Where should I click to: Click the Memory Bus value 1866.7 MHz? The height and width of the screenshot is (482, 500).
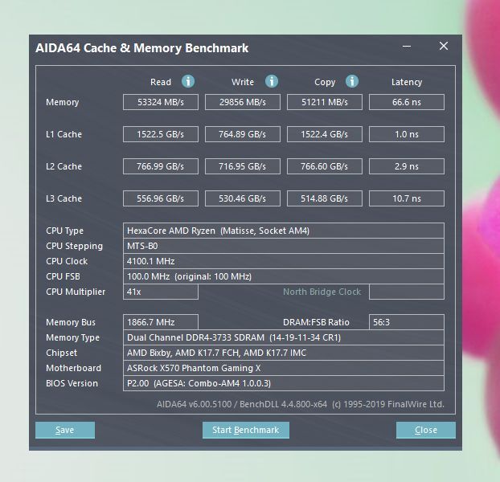161,322
